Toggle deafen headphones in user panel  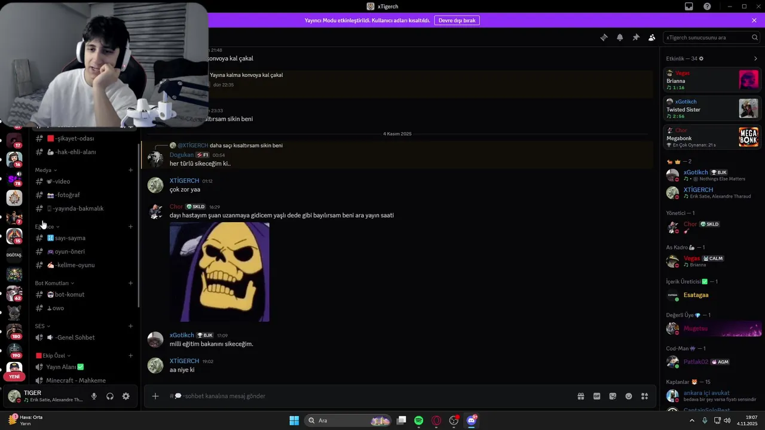click(110, 396)
